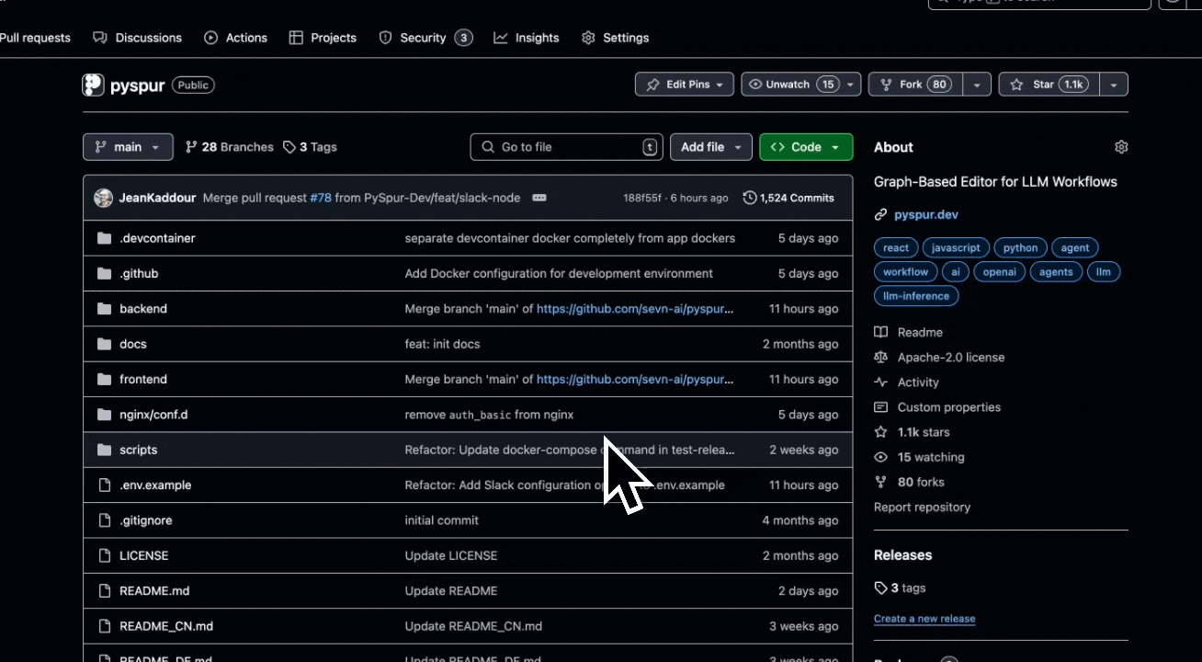Expand the Add file dropdown
The image size is (1202, 662).
(x=711, y=147)
